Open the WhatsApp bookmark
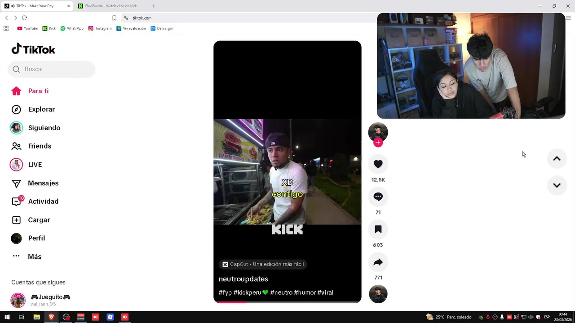The image size is (575, 323). coord(72,28)
